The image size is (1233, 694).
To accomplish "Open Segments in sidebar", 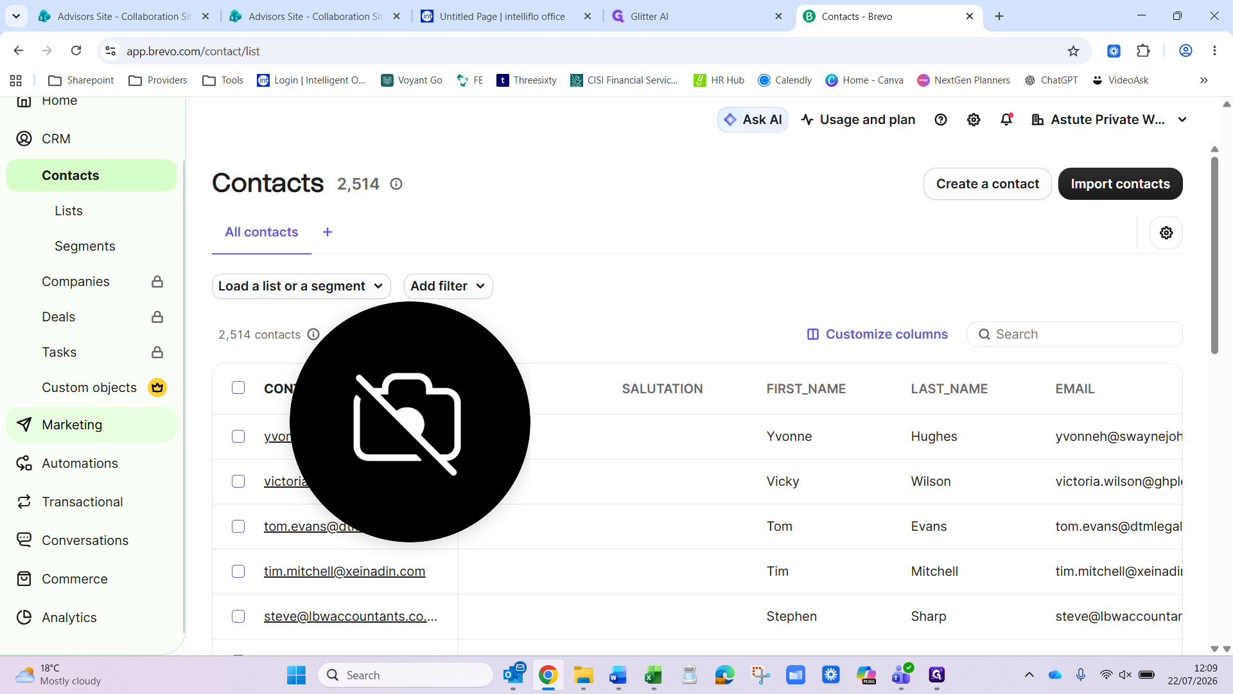I will coord(85,246).
